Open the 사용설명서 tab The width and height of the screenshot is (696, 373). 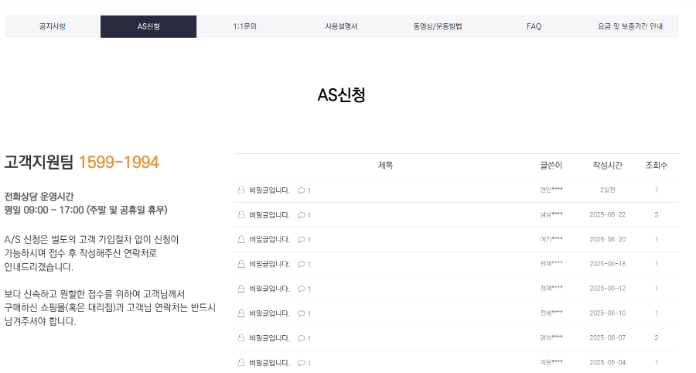pyautogui.click(x=341, y=26)
